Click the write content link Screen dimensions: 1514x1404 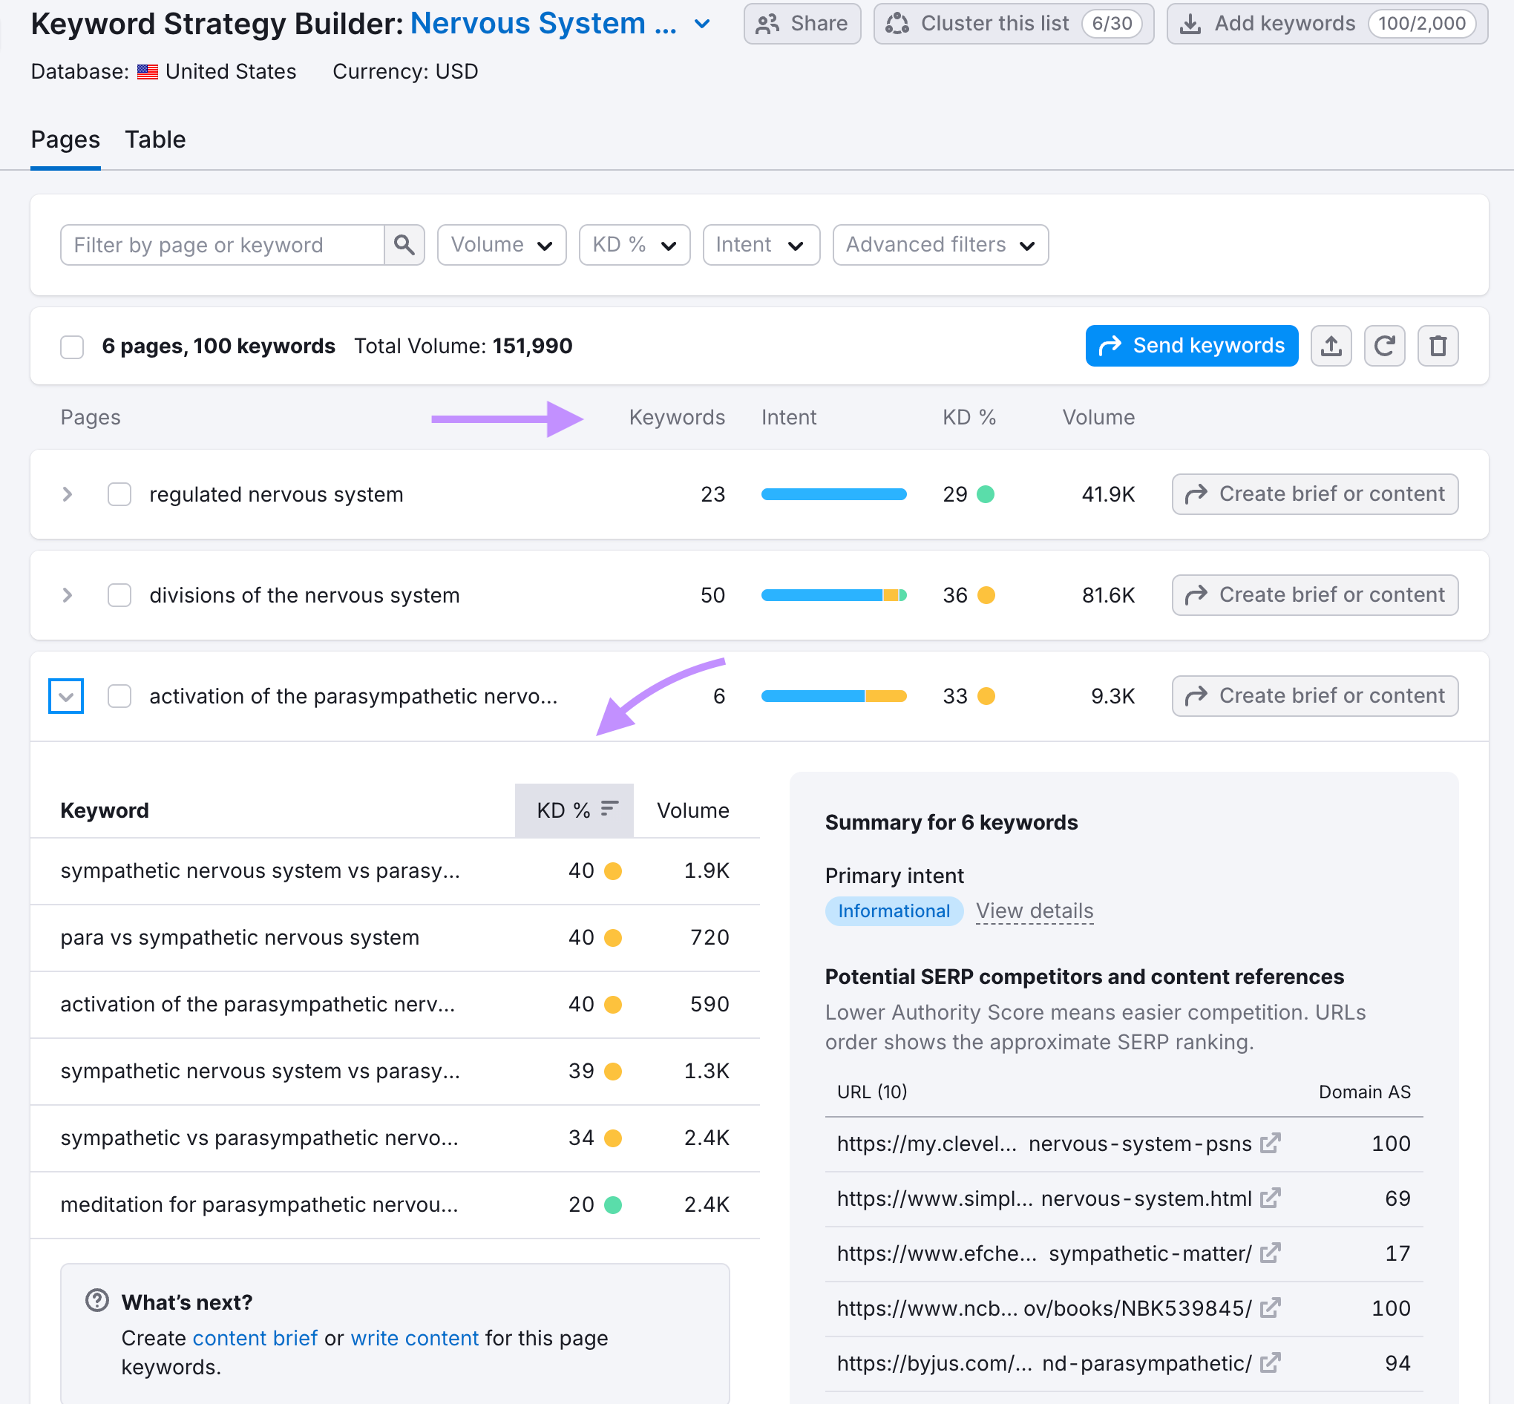pyautogui.click(x=415, y=1337)
